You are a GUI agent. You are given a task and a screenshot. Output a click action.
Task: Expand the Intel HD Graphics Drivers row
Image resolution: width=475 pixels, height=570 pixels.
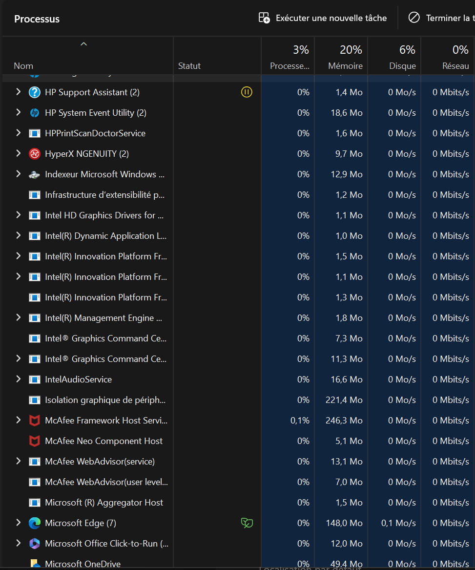click(x=18, y=215)
